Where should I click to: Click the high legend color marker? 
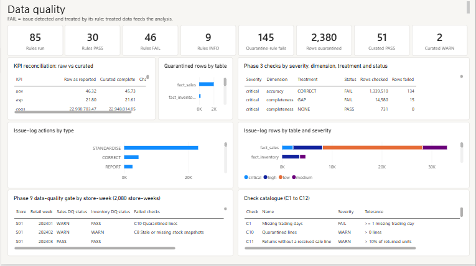click(265, 177)
